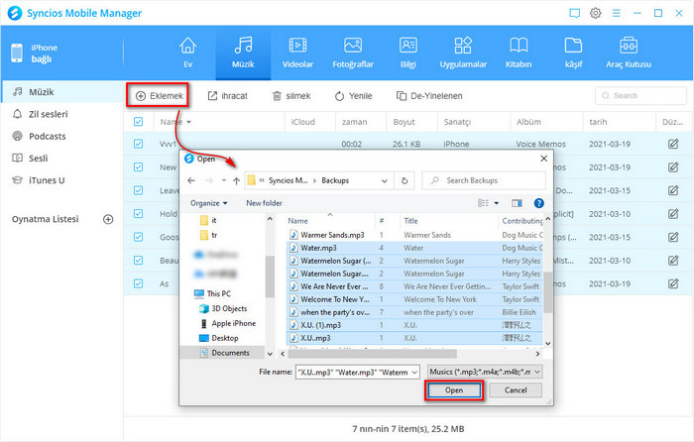Image resolution: width=694 pixels, height=442 pixels.
Task: Select Müzik in the left sidebar
Action: [x=61, y=91]
